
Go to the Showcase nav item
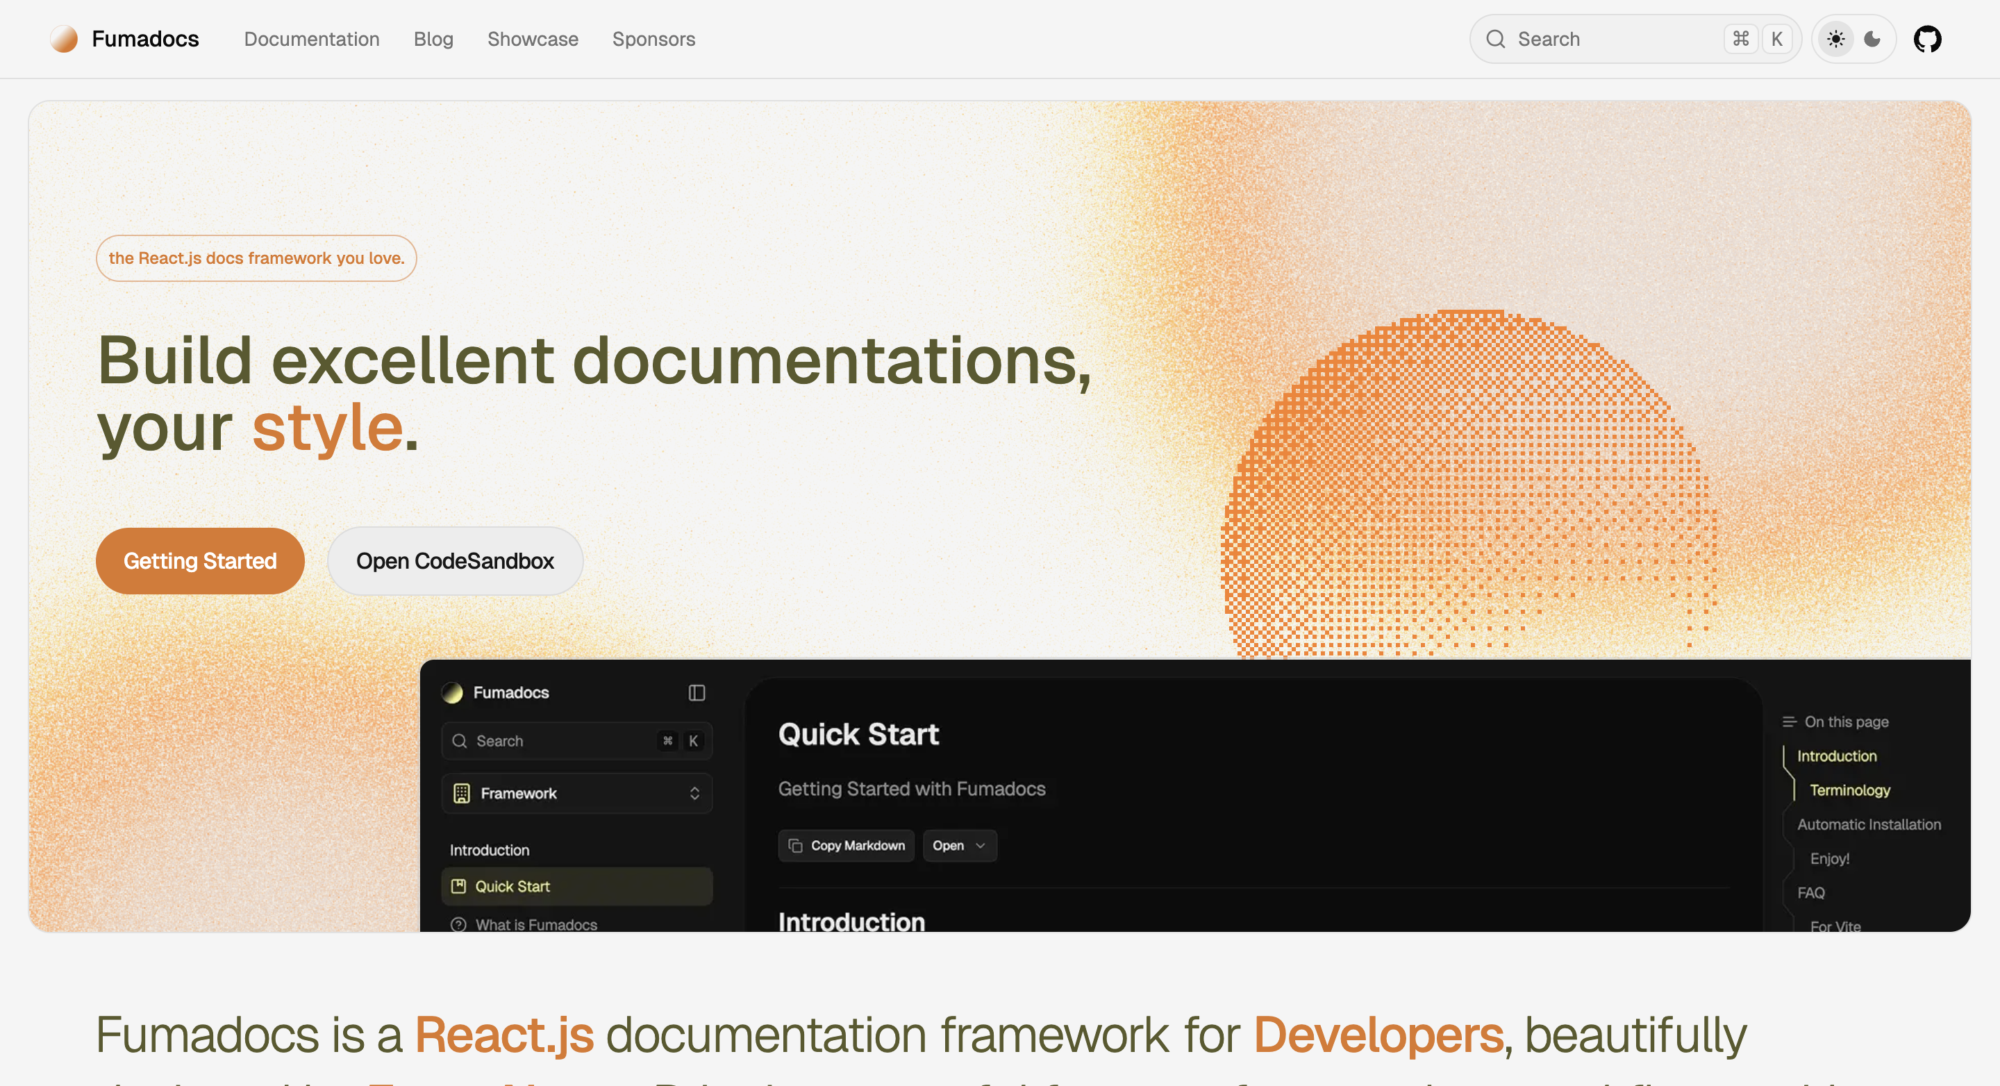(533, 39)
